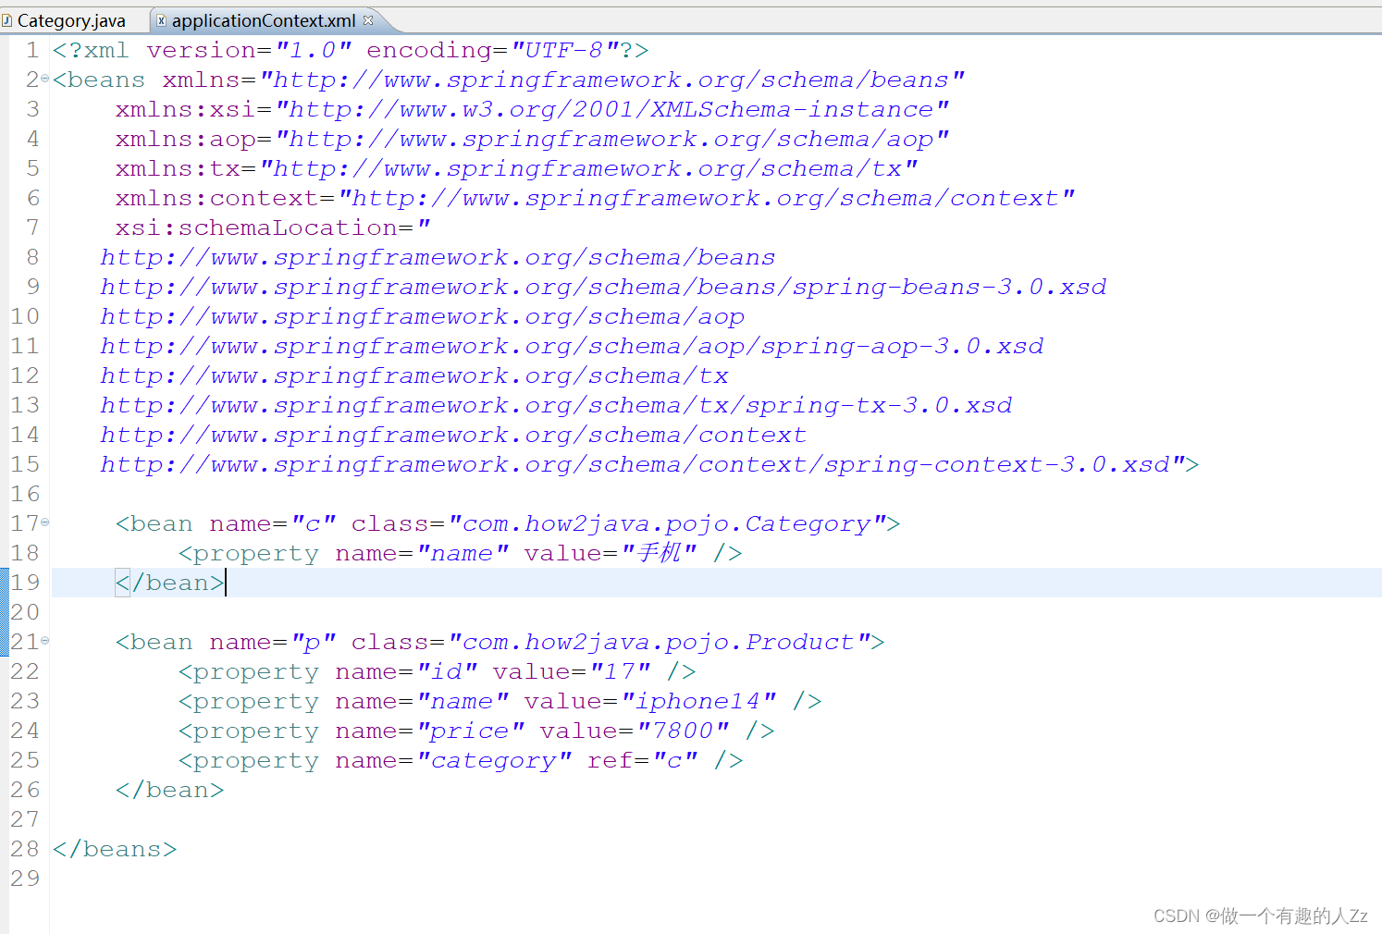Click the spring-aop-3.0.xsd URL
This screenshot has height=934, width=1382.
(572, 347)
